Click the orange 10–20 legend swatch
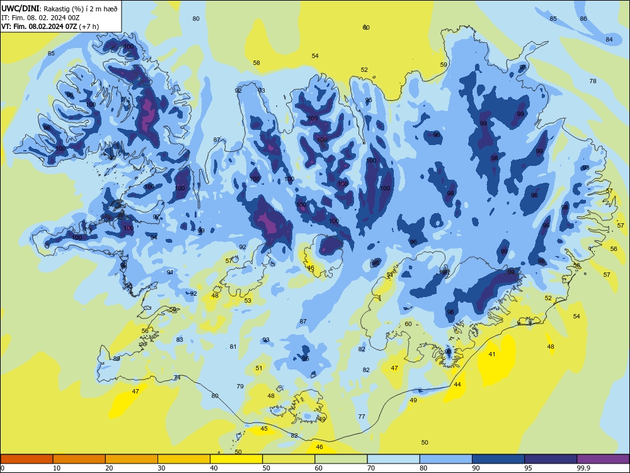The height and width of the screenshot is (473, 630). (x=79, y=459)
